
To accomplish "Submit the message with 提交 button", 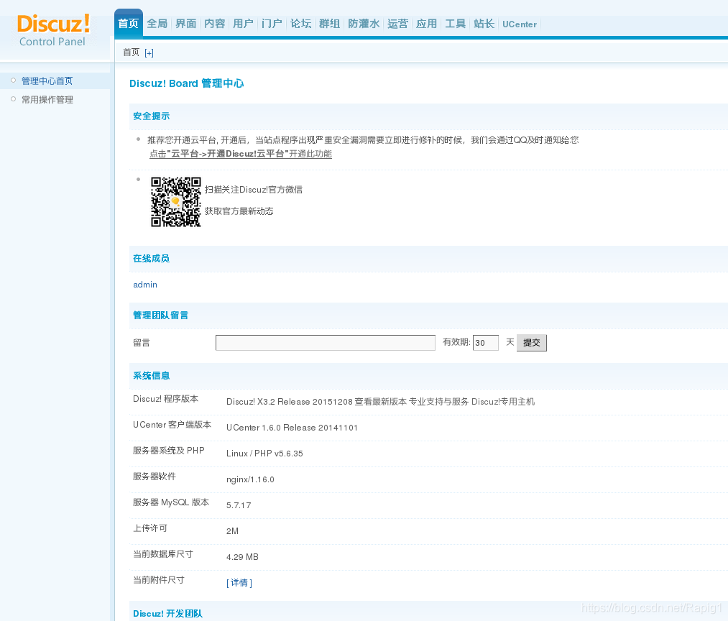I will 532,343.
